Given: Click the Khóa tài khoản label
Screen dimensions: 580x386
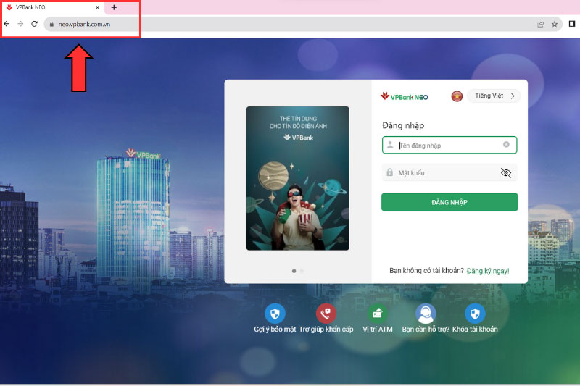Looking at the screenshot, I should coord(475,329).
